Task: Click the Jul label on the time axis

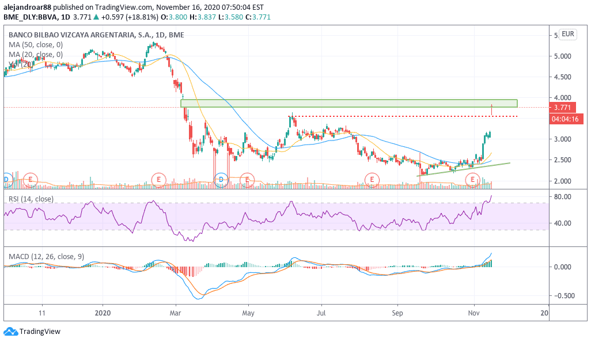Action: (321, 313)
